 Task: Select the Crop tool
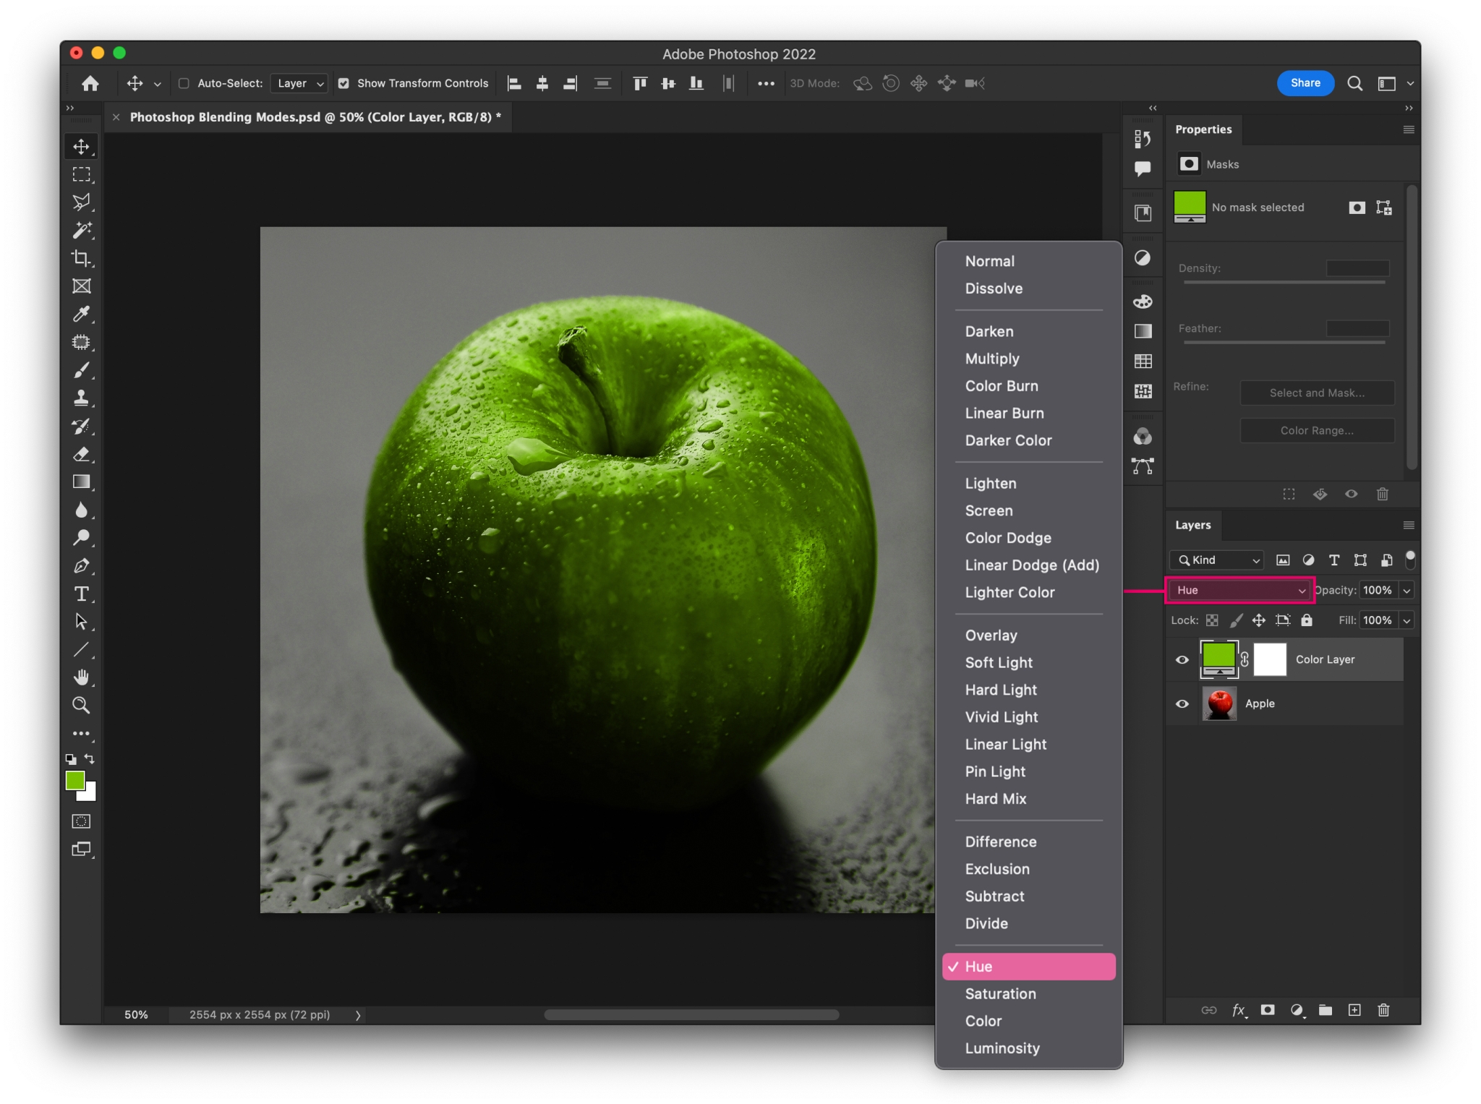81,258
